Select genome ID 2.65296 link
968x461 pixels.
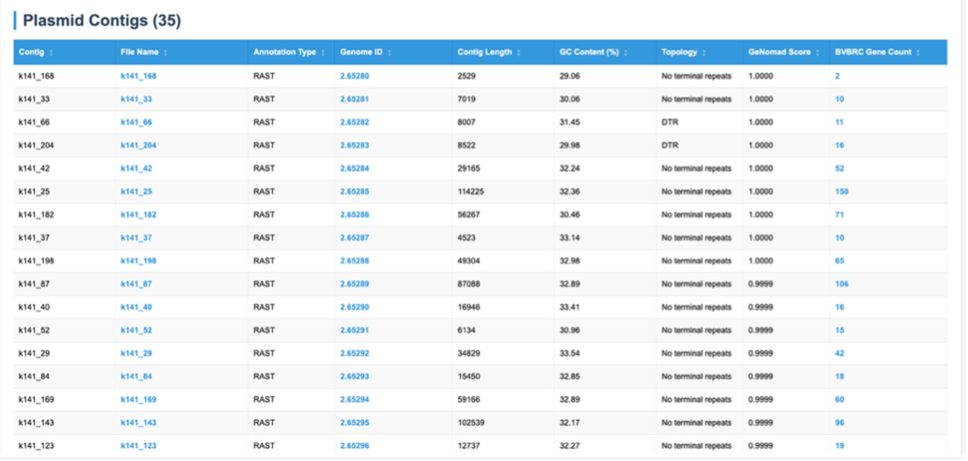coord(355,446)
